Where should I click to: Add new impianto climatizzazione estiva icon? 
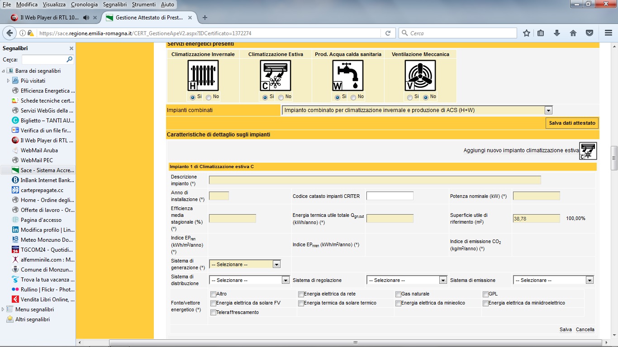tap(588, 151)
